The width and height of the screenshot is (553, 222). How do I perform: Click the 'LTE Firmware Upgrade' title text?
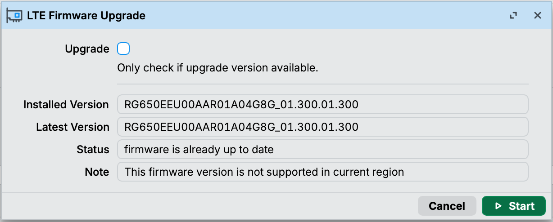(x=86, y=16)
